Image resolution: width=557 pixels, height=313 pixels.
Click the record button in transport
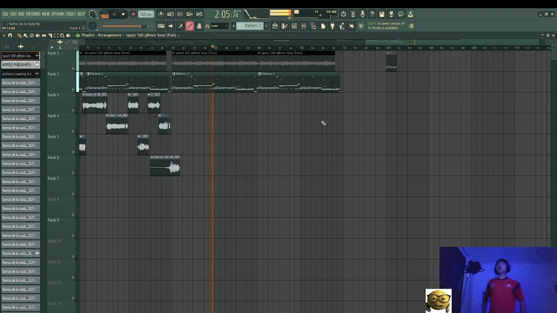(x=133, y=14)
